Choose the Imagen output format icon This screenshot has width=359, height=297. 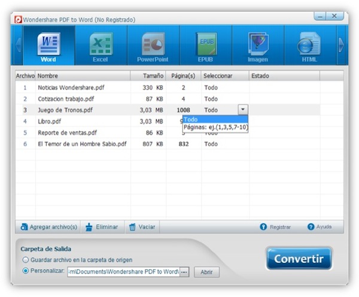click(258, 46)
